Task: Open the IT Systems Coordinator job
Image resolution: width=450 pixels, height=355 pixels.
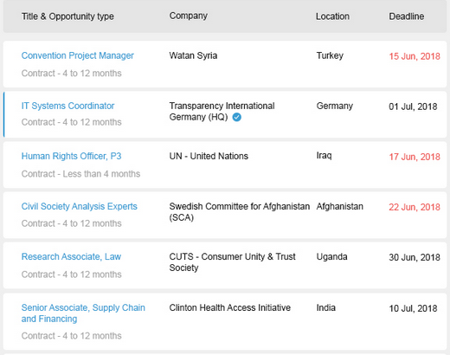Action: click(67, 106)
